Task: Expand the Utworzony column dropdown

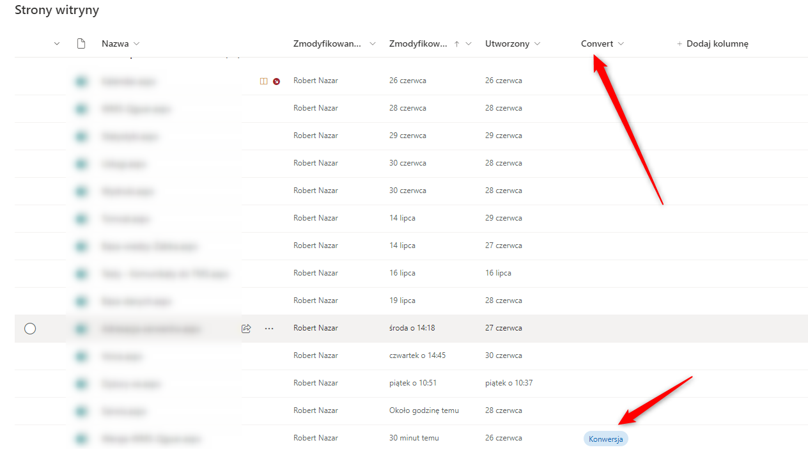Action: [537, 44]
